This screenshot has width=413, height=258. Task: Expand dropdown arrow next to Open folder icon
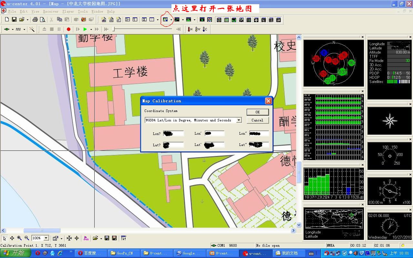click(27, 20)
